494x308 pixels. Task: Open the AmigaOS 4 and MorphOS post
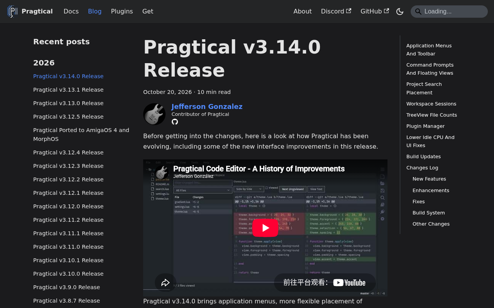pos(81,135)
